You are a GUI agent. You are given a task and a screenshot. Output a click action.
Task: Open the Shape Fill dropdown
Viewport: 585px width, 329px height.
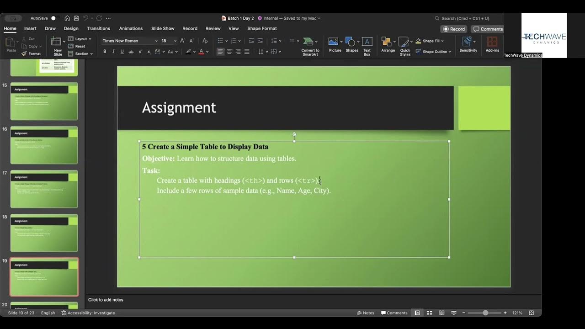pyautogui.click(x=430, y=41)
